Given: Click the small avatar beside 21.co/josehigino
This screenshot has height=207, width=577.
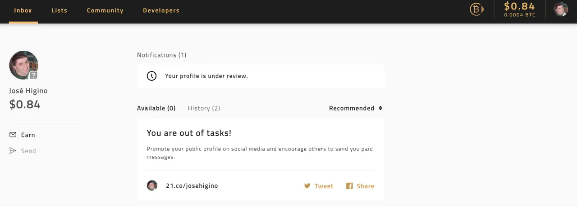Looking at the screenshot, I should tap(152, 185).
